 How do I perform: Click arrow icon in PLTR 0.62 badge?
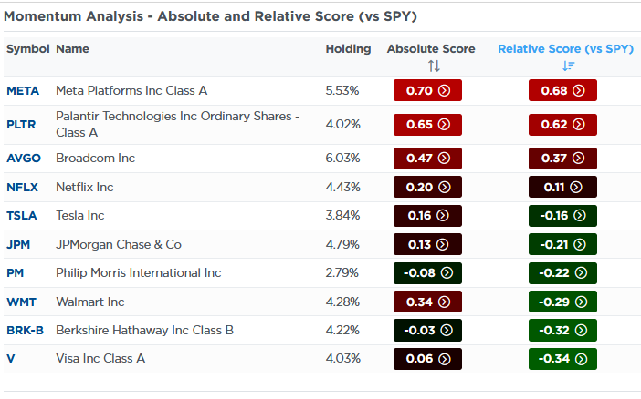coord(577,124)
